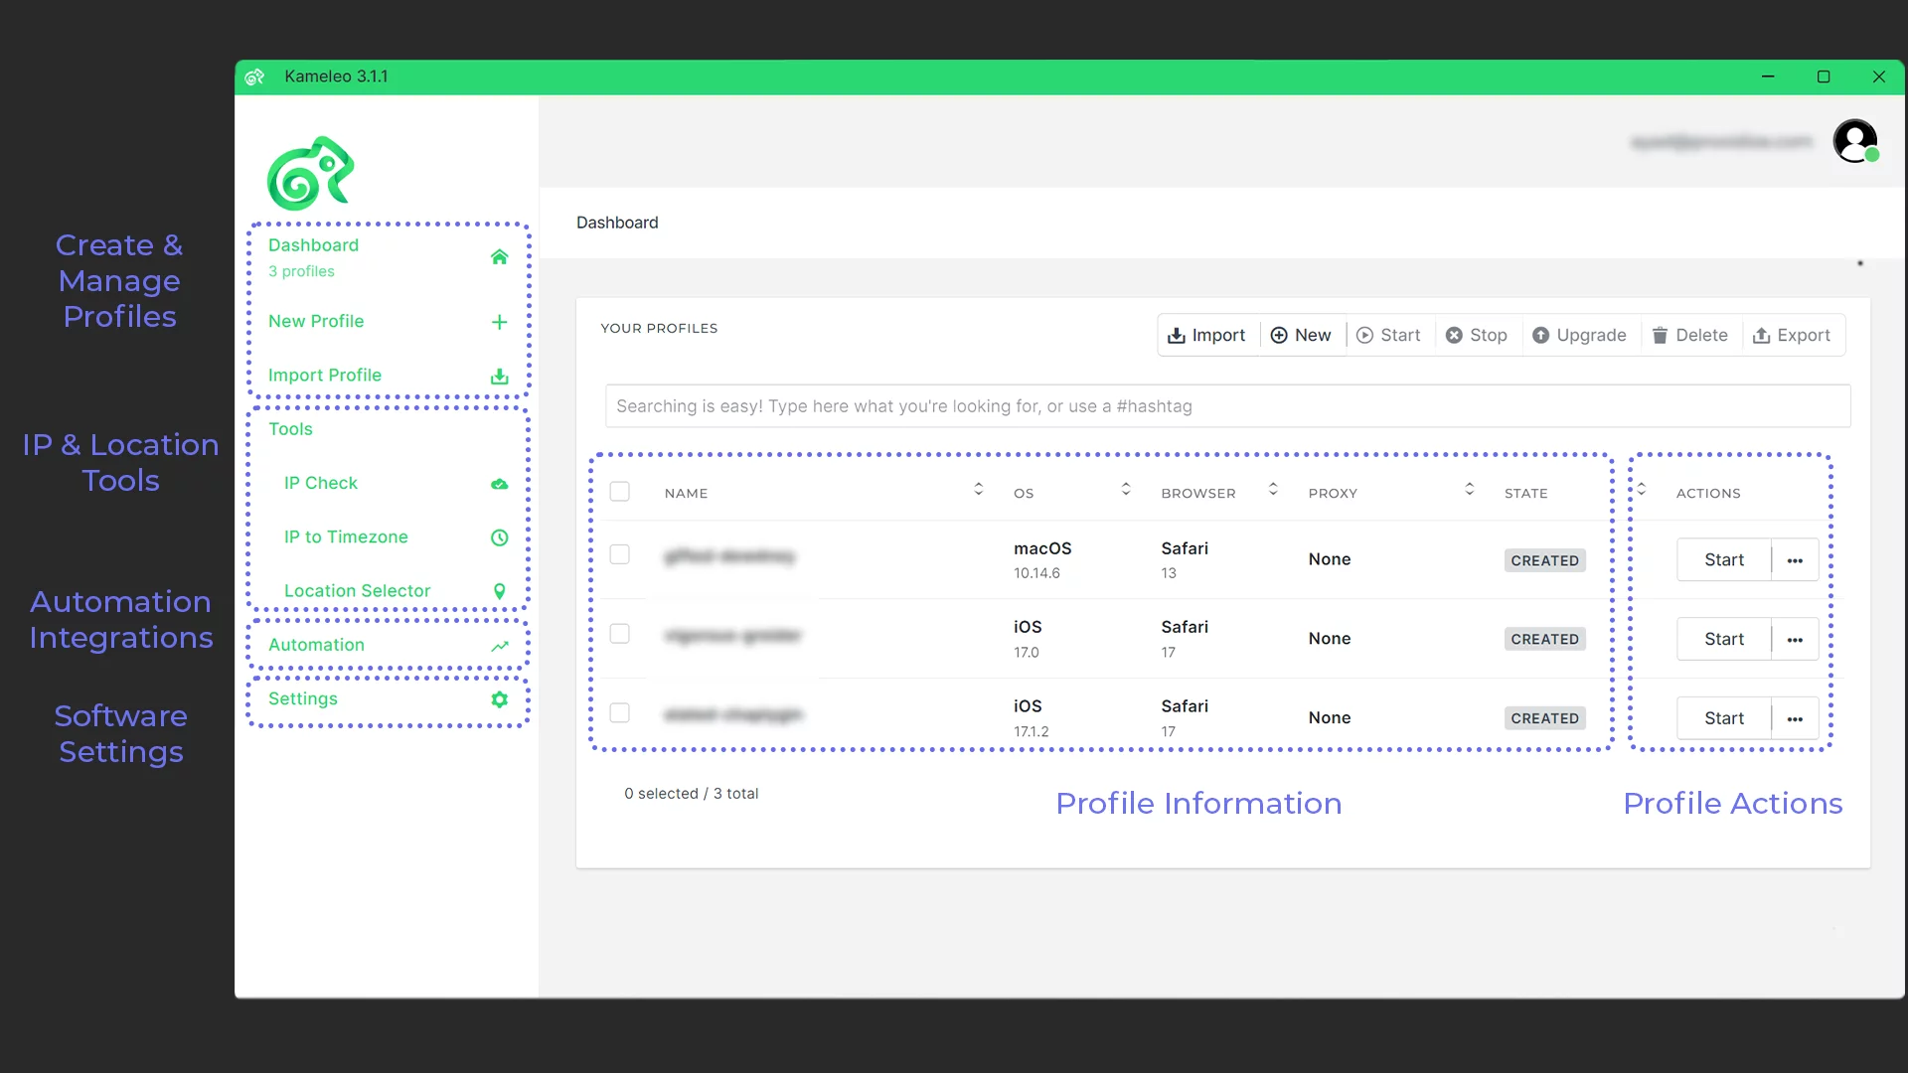Image resolution: width=1908 pixels, height=1073 pixels.
Task: Select Import Profile in the sidebar
Action: (324, 375)
